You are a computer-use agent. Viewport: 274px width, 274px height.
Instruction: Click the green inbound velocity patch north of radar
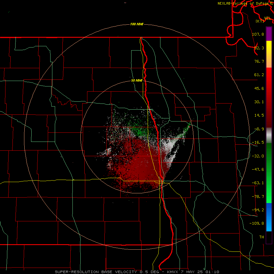(139, 132)
